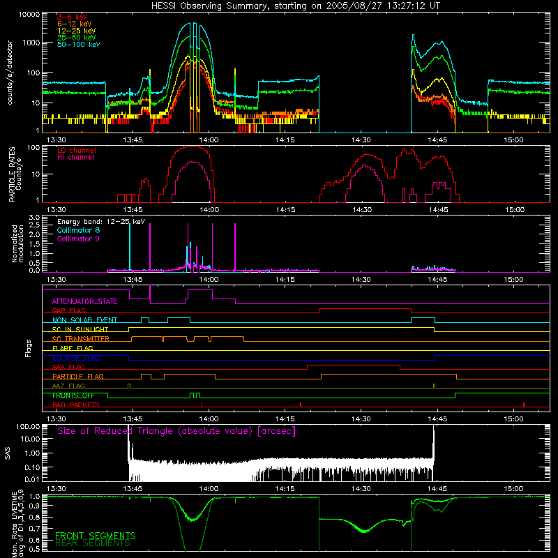Select the FRONT SEGMENTS legend label
The height and width of the screenshot is (558, 558).
(96, 536)
